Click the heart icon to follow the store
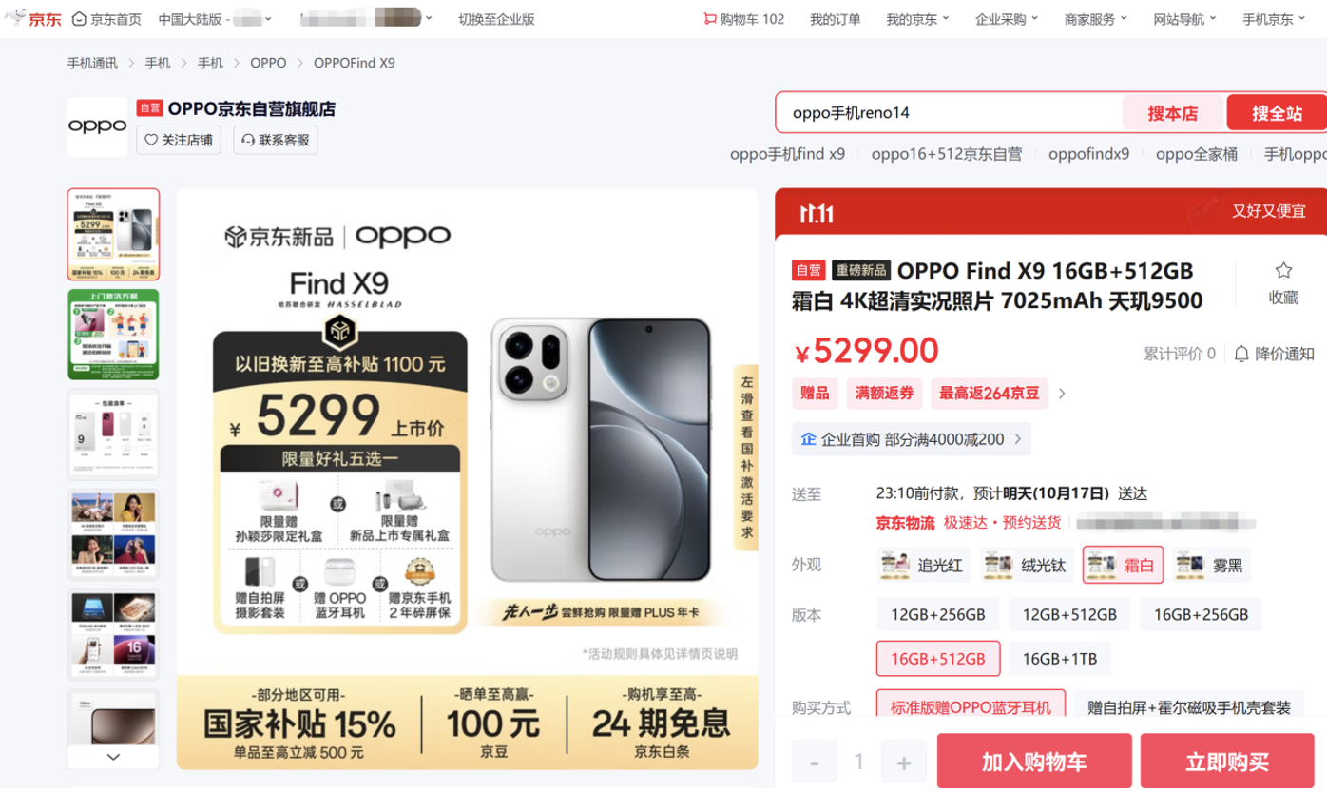 coord(151,140)
